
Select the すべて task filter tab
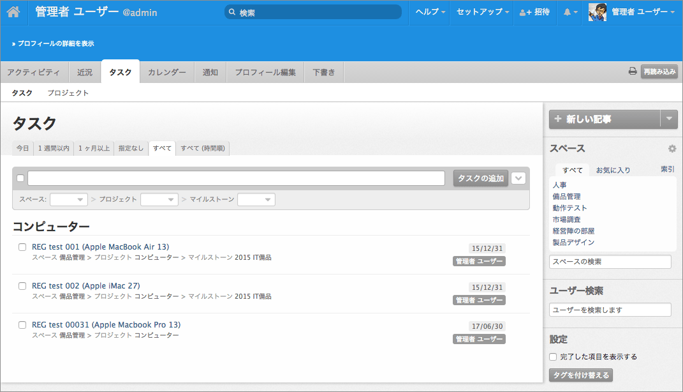(162, 148)
